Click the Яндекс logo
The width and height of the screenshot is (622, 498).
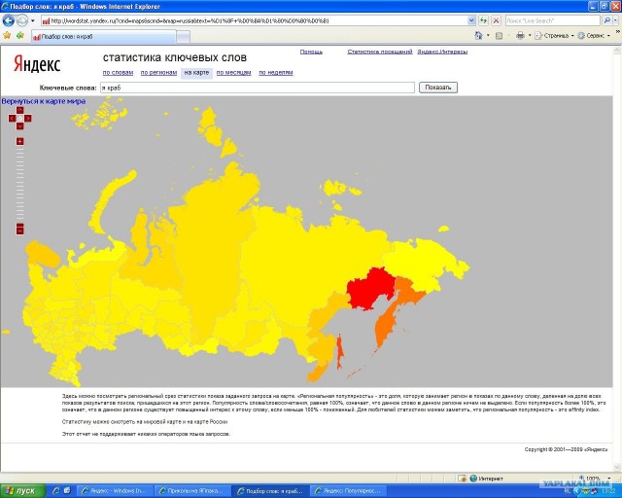[37, 64]
